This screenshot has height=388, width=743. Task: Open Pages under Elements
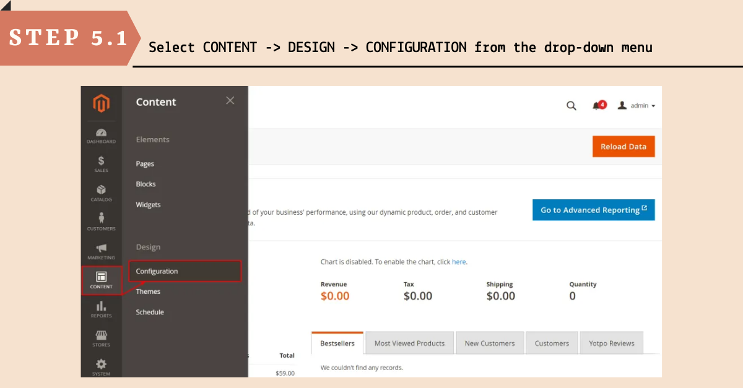coord(145,164)
